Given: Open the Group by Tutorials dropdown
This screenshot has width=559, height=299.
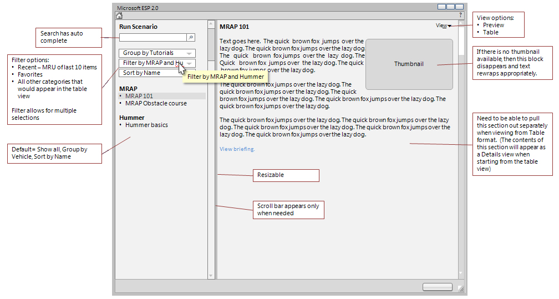Looking at the screenshot, I should [x=157, y=53].
